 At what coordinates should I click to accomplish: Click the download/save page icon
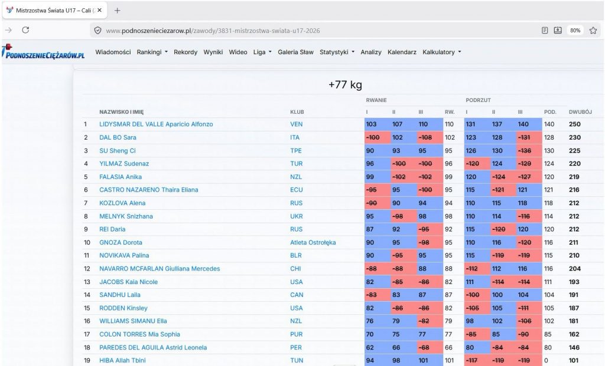click(558, 31)
